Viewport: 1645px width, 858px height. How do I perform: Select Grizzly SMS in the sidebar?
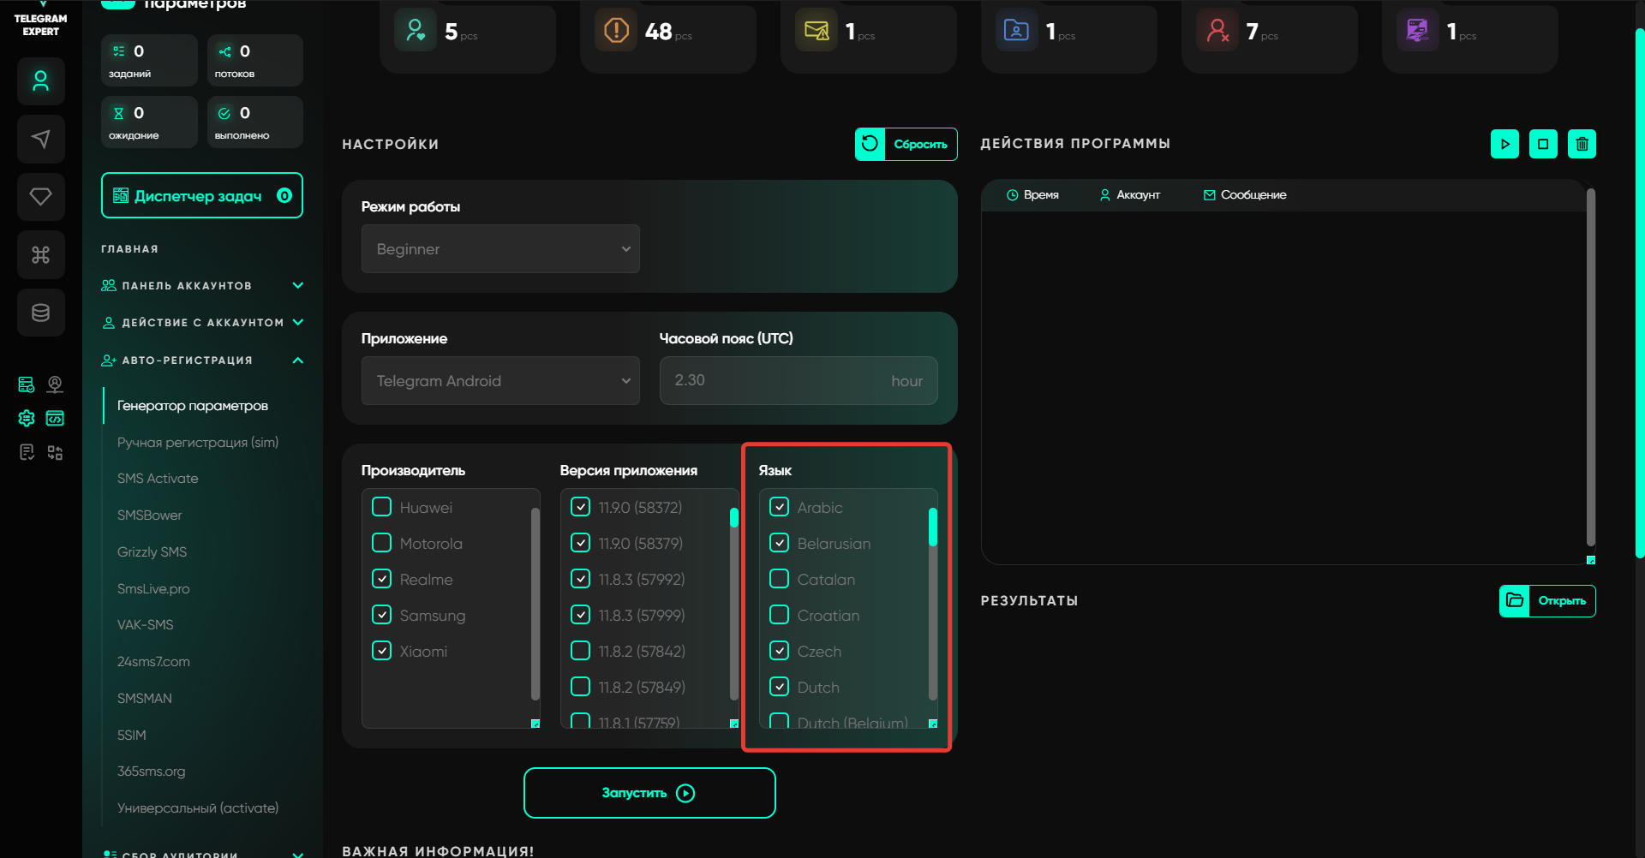152,552
